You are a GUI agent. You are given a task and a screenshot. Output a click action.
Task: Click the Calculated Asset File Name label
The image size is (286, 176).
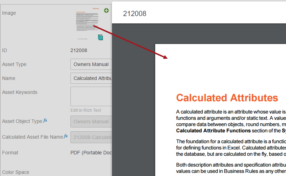[x=32, y=137]
